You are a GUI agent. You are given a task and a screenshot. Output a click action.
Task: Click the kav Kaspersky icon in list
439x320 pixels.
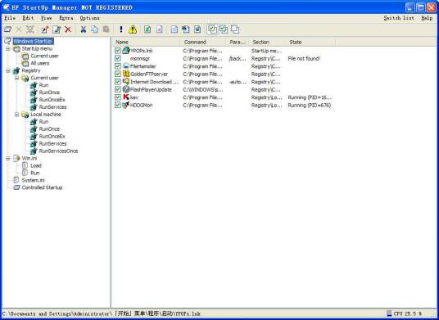tap(126, 97)
